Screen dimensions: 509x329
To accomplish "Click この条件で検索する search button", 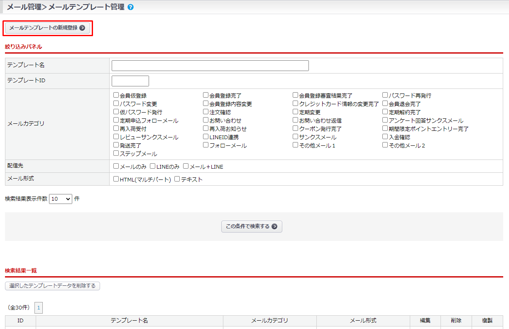I will click(x=252, y=226).
